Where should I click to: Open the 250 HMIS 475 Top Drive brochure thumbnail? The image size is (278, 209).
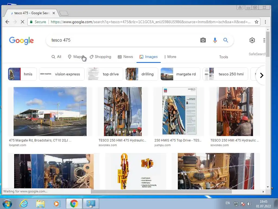click(179, 111)
